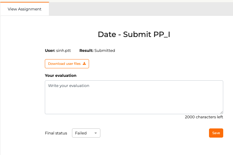The image size is (233, 155).
Task: Grab the textarea resize handle corner
Action: coord(221,112)
